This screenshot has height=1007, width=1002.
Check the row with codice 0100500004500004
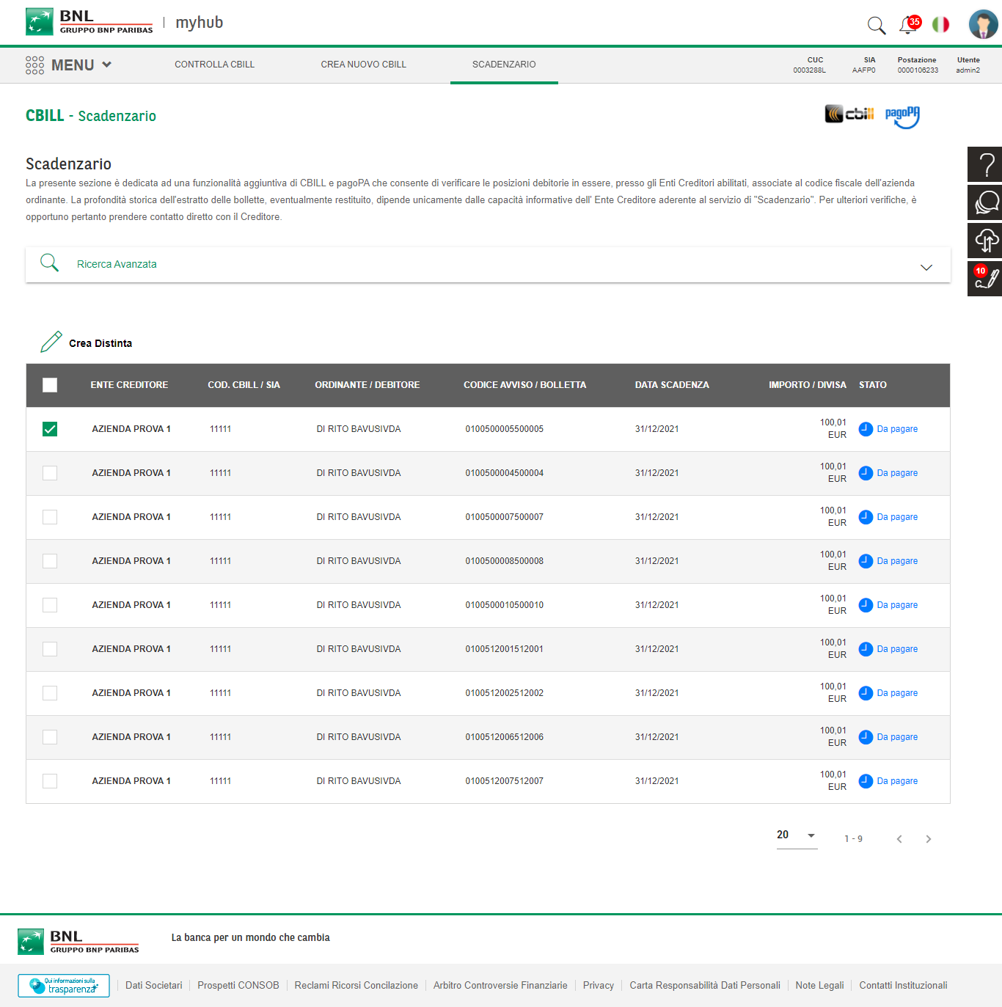[x=50, y=473]
